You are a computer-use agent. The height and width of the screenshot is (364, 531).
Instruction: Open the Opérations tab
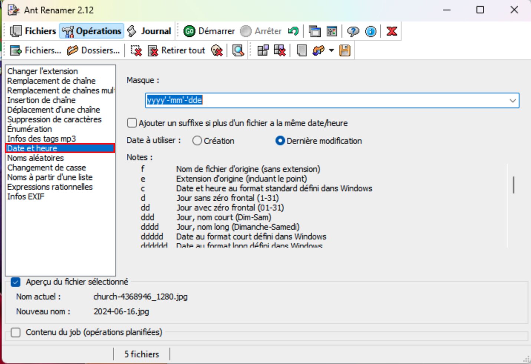92,31
